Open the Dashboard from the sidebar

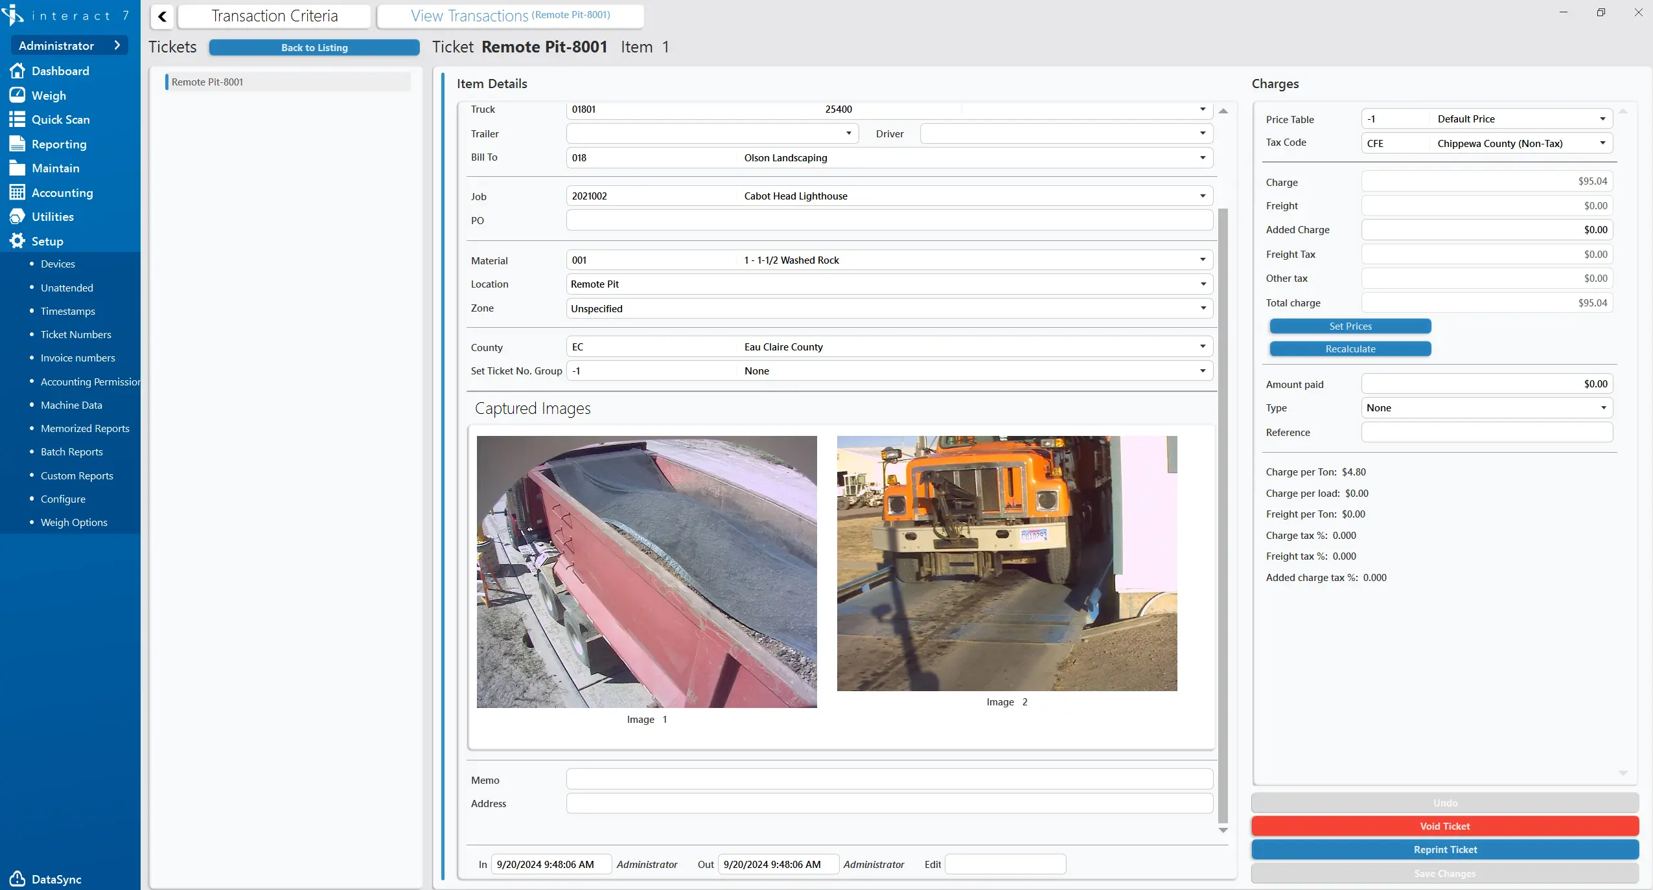(x=62, y=71)
